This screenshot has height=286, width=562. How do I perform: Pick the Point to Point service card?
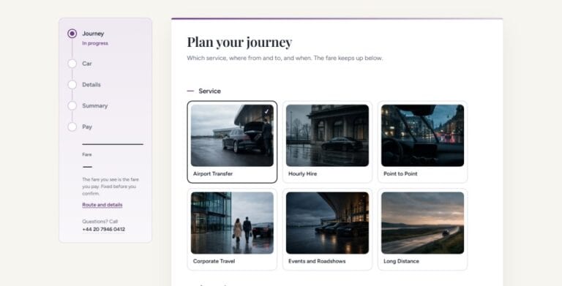pos(422,142)
